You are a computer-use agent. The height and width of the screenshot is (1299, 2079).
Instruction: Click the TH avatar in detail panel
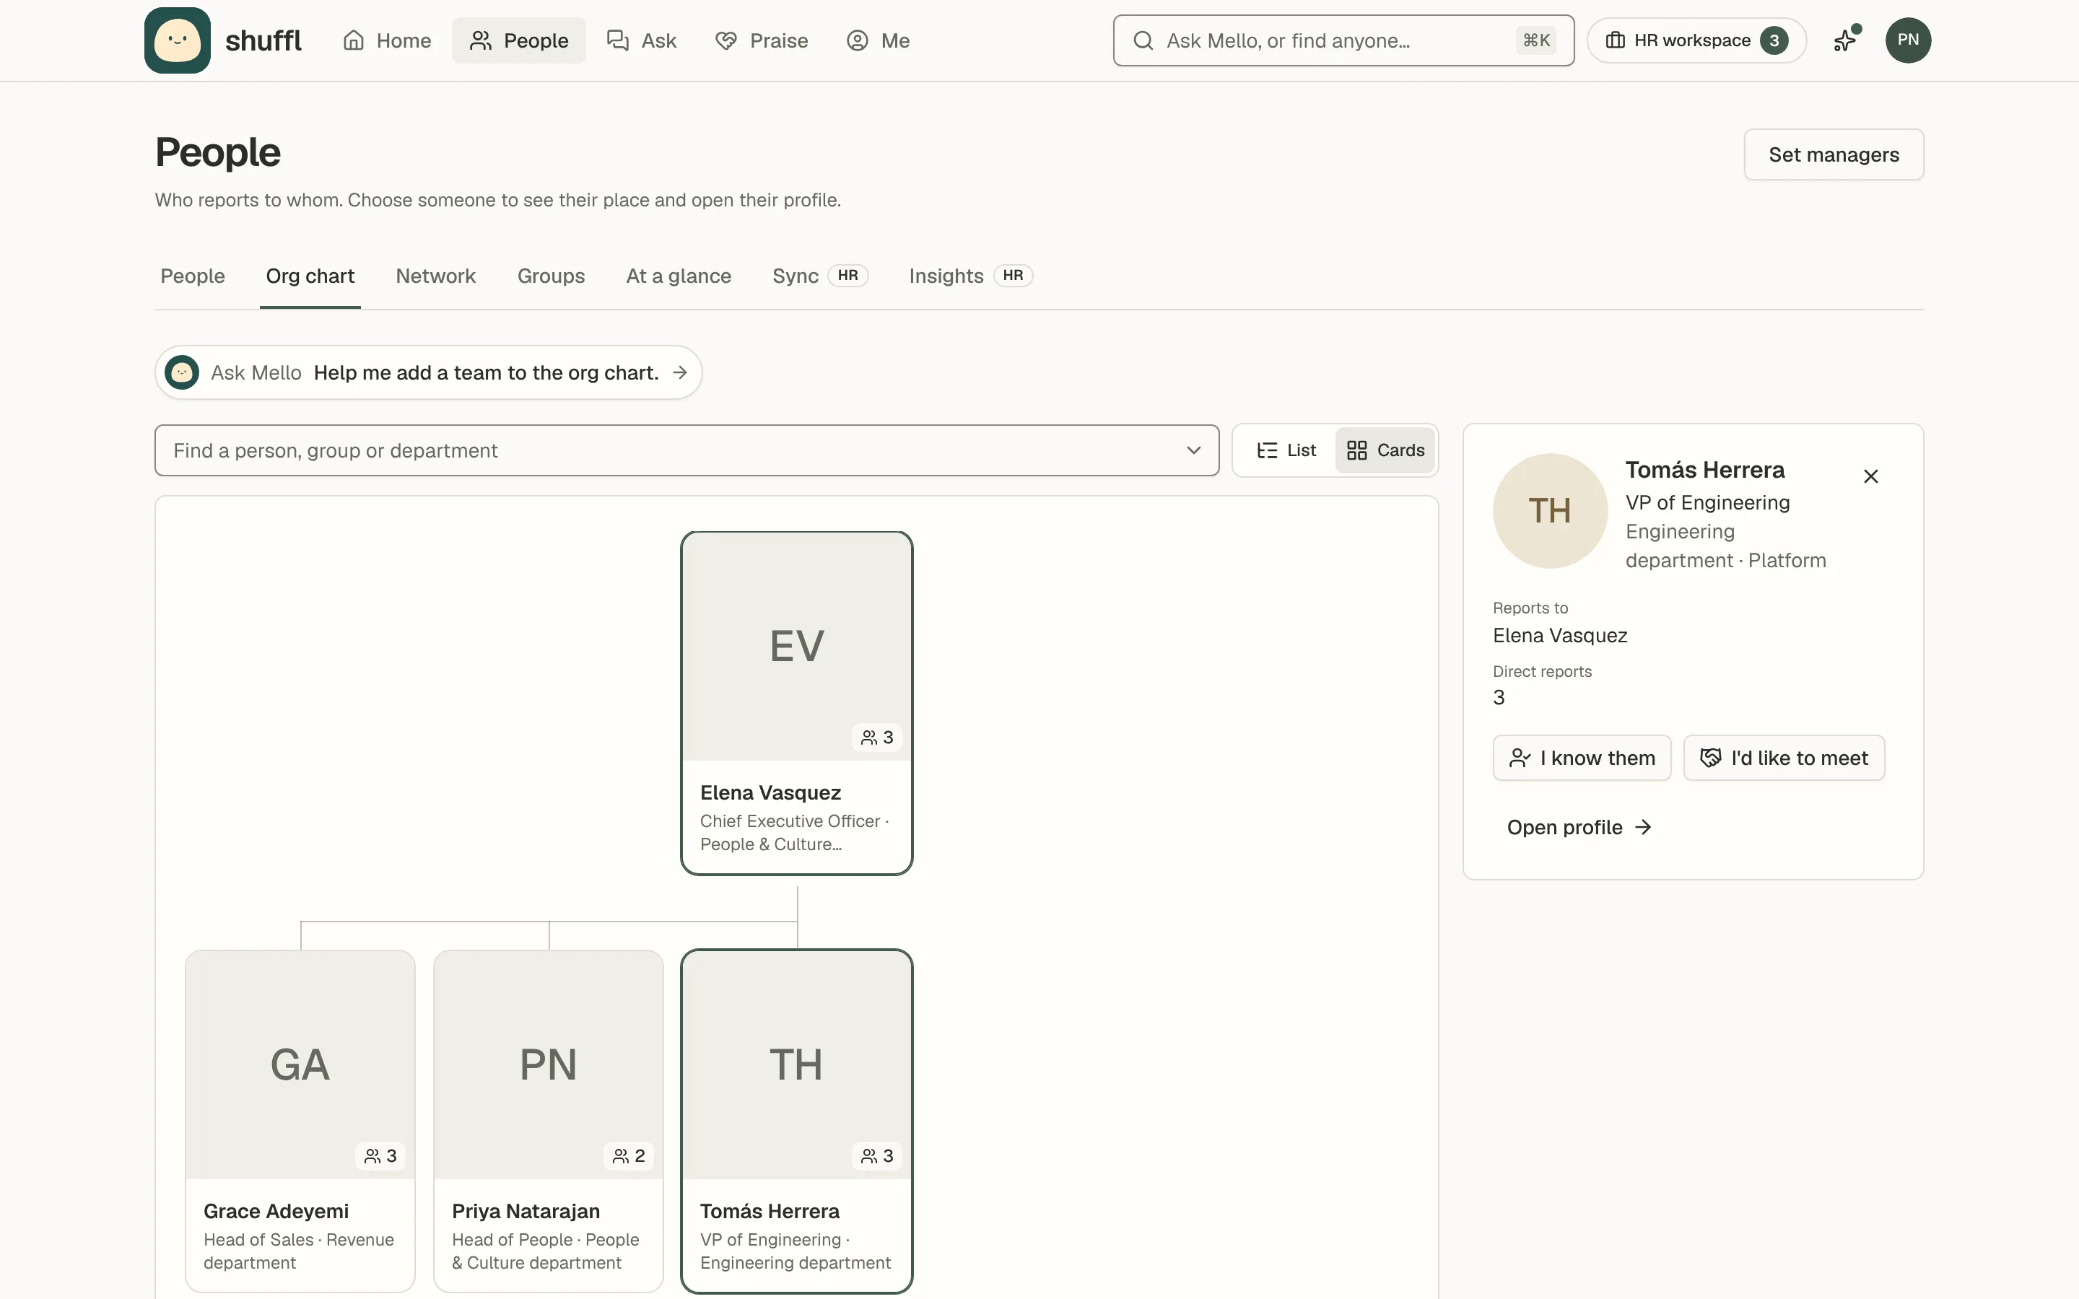(1550, 510)
